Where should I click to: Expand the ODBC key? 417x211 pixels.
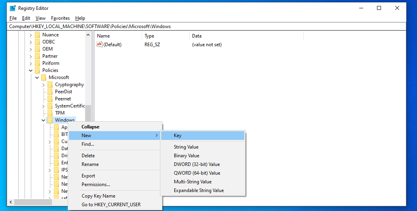(30, 42)
